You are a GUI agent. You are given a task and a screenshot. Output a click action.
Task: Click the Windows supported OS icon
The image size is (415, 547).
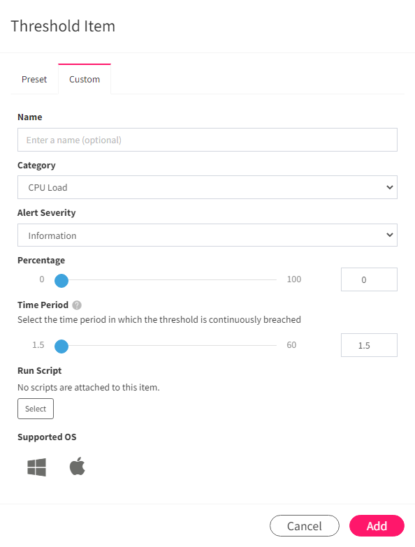(36, 467)
